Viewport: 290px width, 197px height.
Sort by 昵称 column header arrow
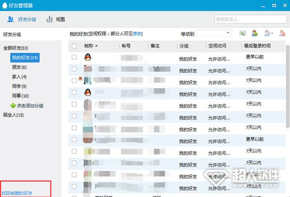pos(96,46)
